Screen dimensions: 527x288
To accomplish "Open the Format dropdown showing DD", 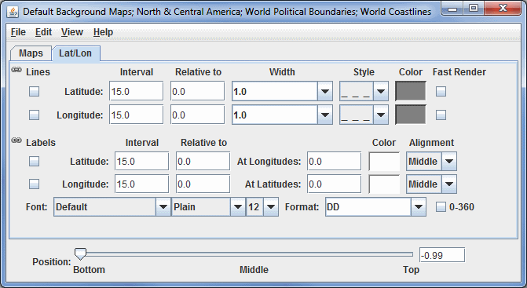I will click(x=418, y=206).
